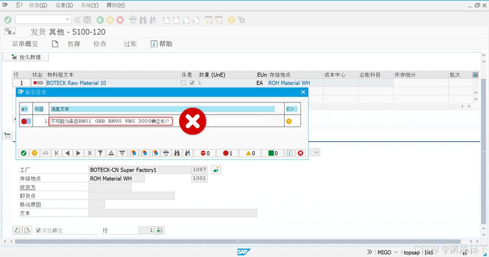
Task: Click the Print icon in the main toolbar
Action: pyautogui.click(x=133, y=20)
